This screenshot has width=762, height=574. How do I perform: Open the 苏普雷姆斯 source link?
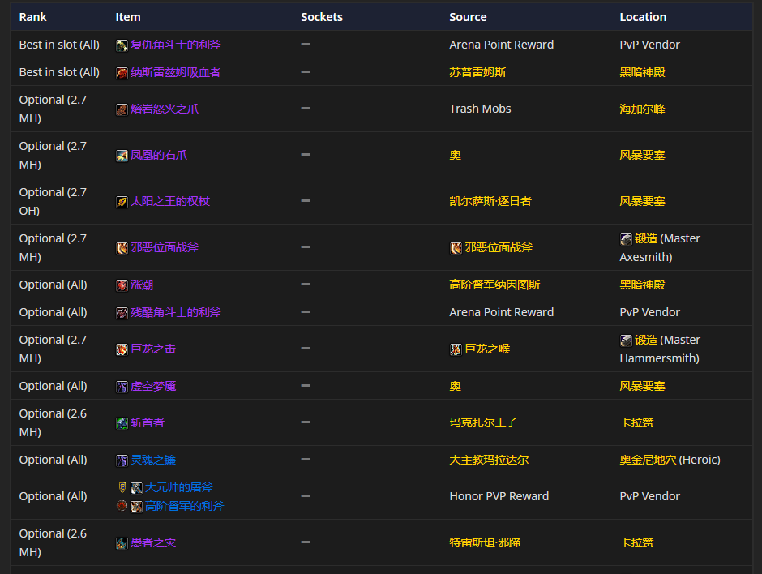[477, 72]
